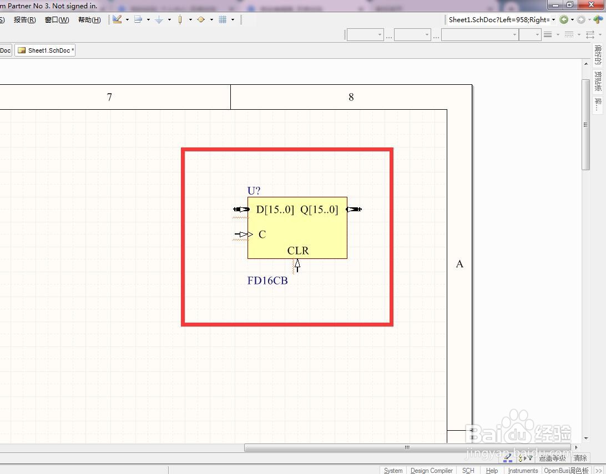Open the small font size combo box
The image size is (606, 474).
(x=529, y=35)
